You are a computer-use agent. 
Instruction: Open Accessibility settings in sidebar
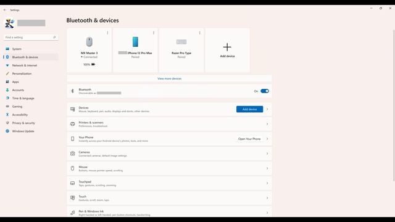tap(31, 115)
